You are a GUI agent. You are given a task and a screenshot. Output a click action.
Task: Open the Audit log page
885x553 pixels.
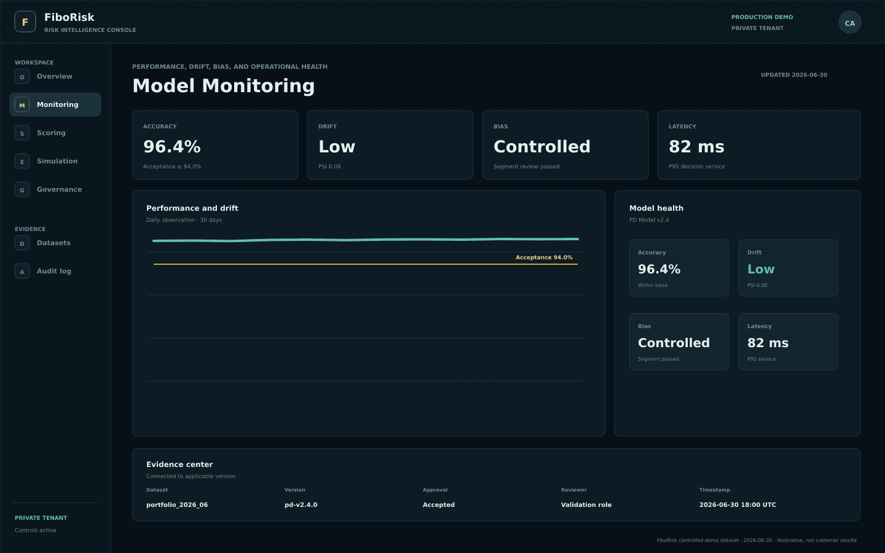coord(54,272)
